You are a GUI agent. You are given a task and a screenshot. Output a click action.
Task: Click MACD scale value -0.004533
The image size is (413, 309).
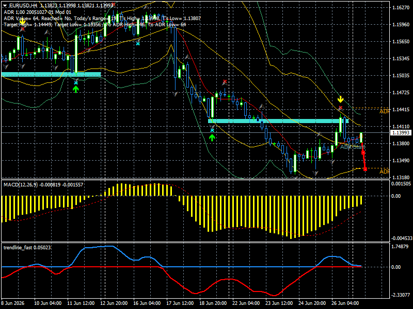tap(402, 238)
